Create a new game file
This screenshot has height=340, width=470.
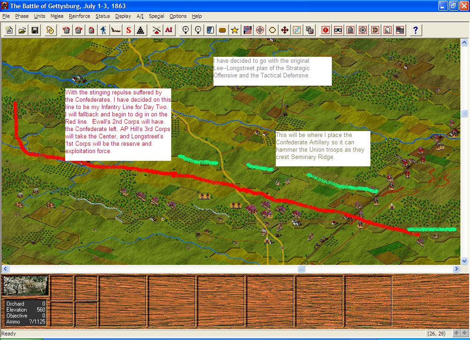[x=9, y=30]
